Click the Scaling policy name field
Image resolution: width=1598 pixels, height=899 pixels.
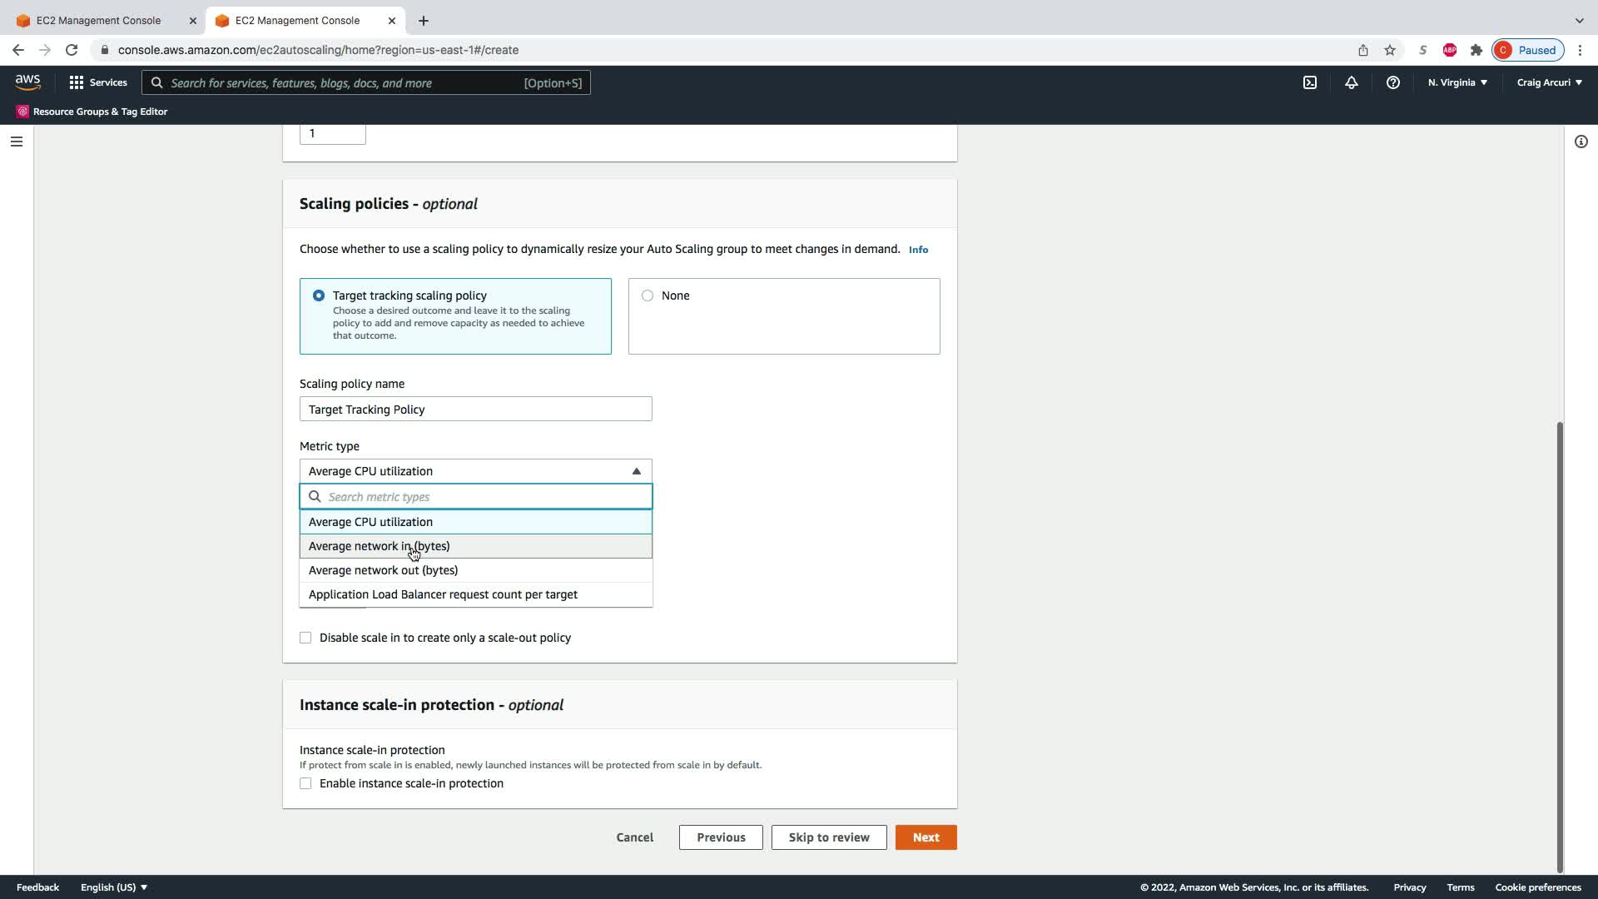pos(475,409)
